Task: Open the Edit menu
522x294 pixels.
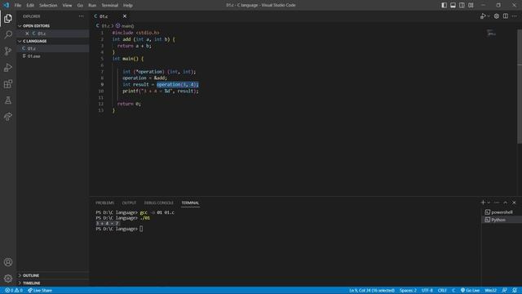Action: pos(30,5)
